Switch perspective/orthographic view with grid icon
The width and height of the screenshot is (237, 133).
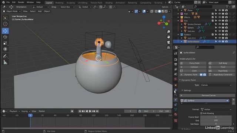click(x=168, y=48)
